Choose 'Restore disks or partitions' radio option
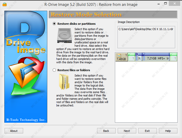 tap(54, 24)
